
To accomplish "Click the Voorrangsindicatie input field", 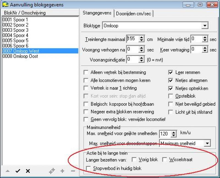I will (x=132, y=59).
